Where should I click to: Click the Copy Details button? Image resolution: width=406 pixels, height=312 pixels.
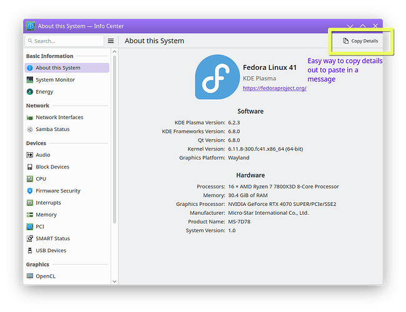pyautogui.click(x=360, y=41)
